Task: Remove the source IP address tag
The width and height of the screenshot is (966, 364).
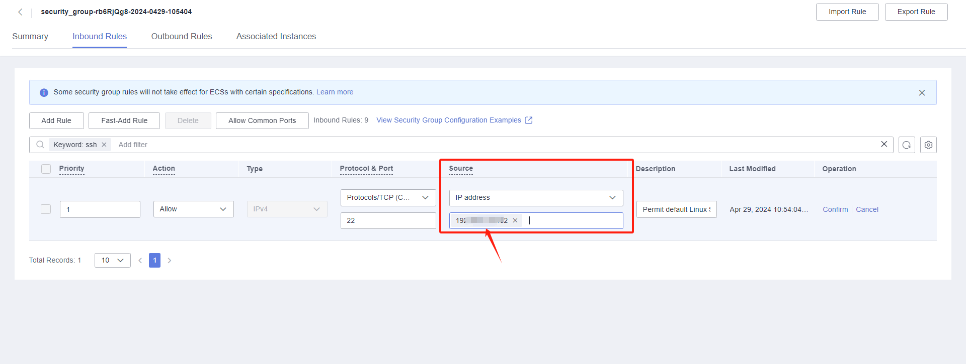Action: click(x=515, y=220)
